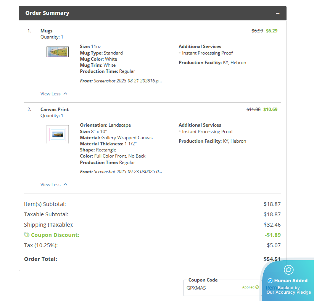Click the Order Total amount $54.51

[x=272, y=259]
